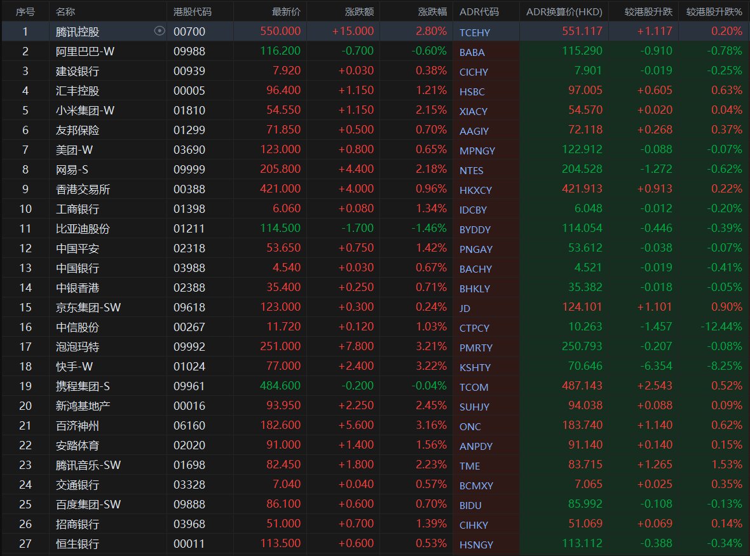Viewport: 750px width, 556px height.
Task: Open the BIDU ADR code
Action: (470, 505)
